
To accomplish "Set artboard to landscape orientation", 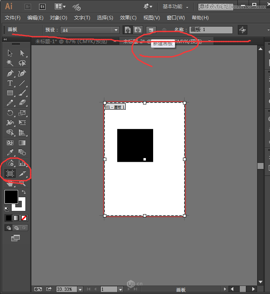I will point(138,30).
